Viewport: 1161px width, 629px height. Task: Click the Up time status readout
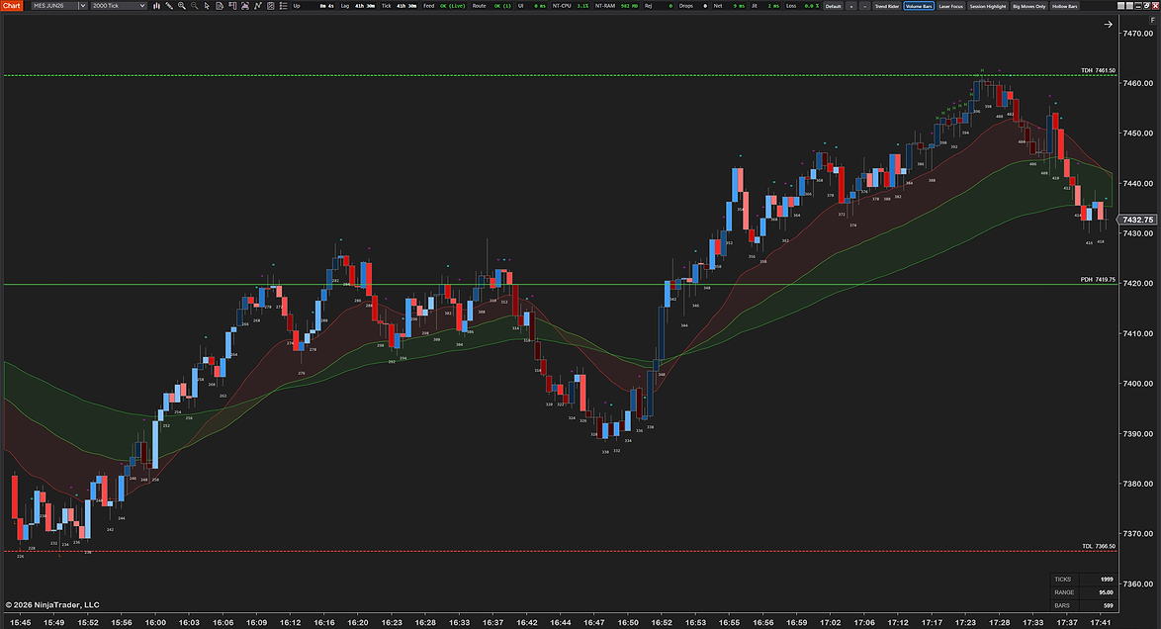[314, 6]
